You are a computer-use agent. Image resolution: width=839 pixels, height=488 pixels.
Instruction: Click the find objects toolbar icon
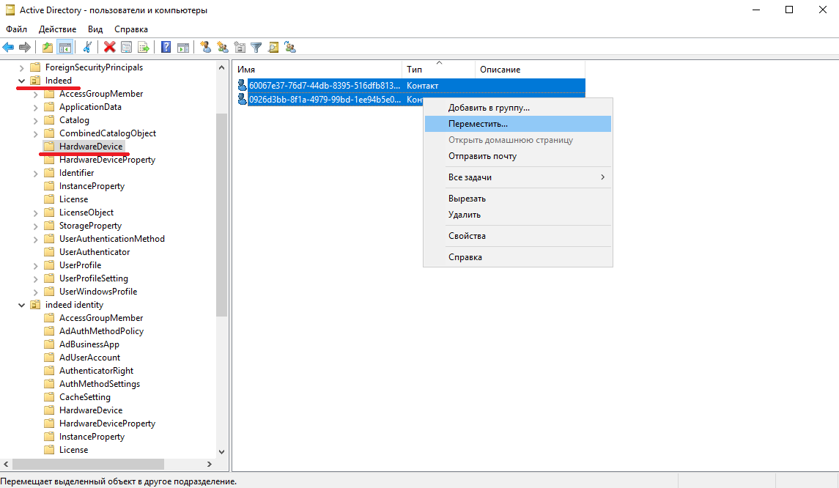[273, 47]
